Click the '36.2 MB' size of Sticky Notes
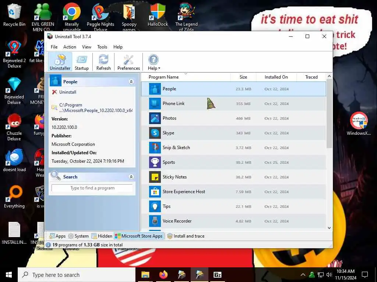 243,177
